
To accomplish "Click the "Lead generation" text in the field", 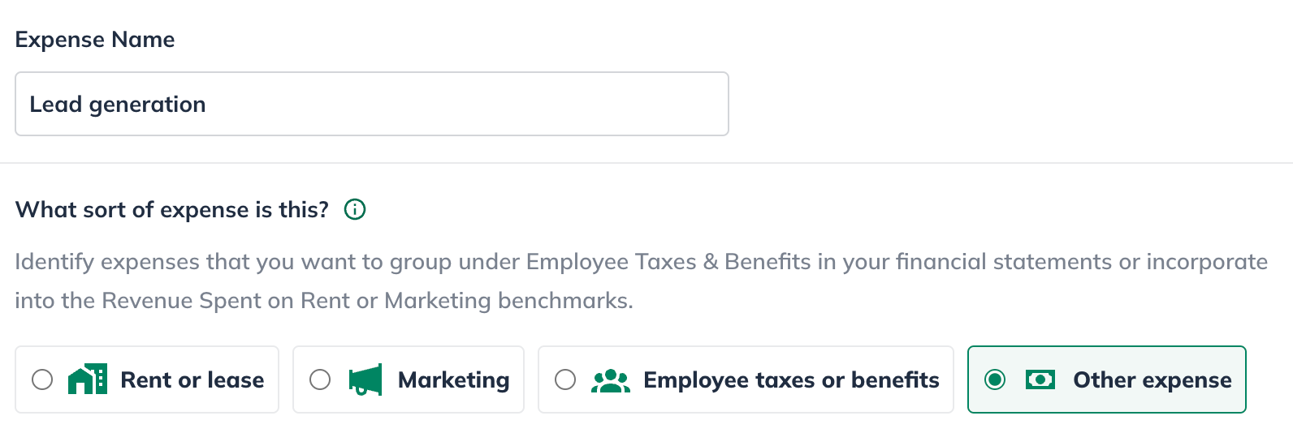I will (x=118, y=105).
